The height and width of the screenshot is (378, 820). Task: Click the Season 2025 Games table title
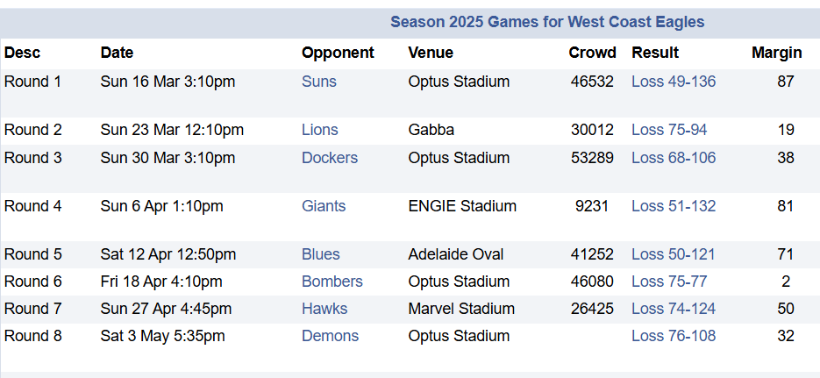[547, 22]
